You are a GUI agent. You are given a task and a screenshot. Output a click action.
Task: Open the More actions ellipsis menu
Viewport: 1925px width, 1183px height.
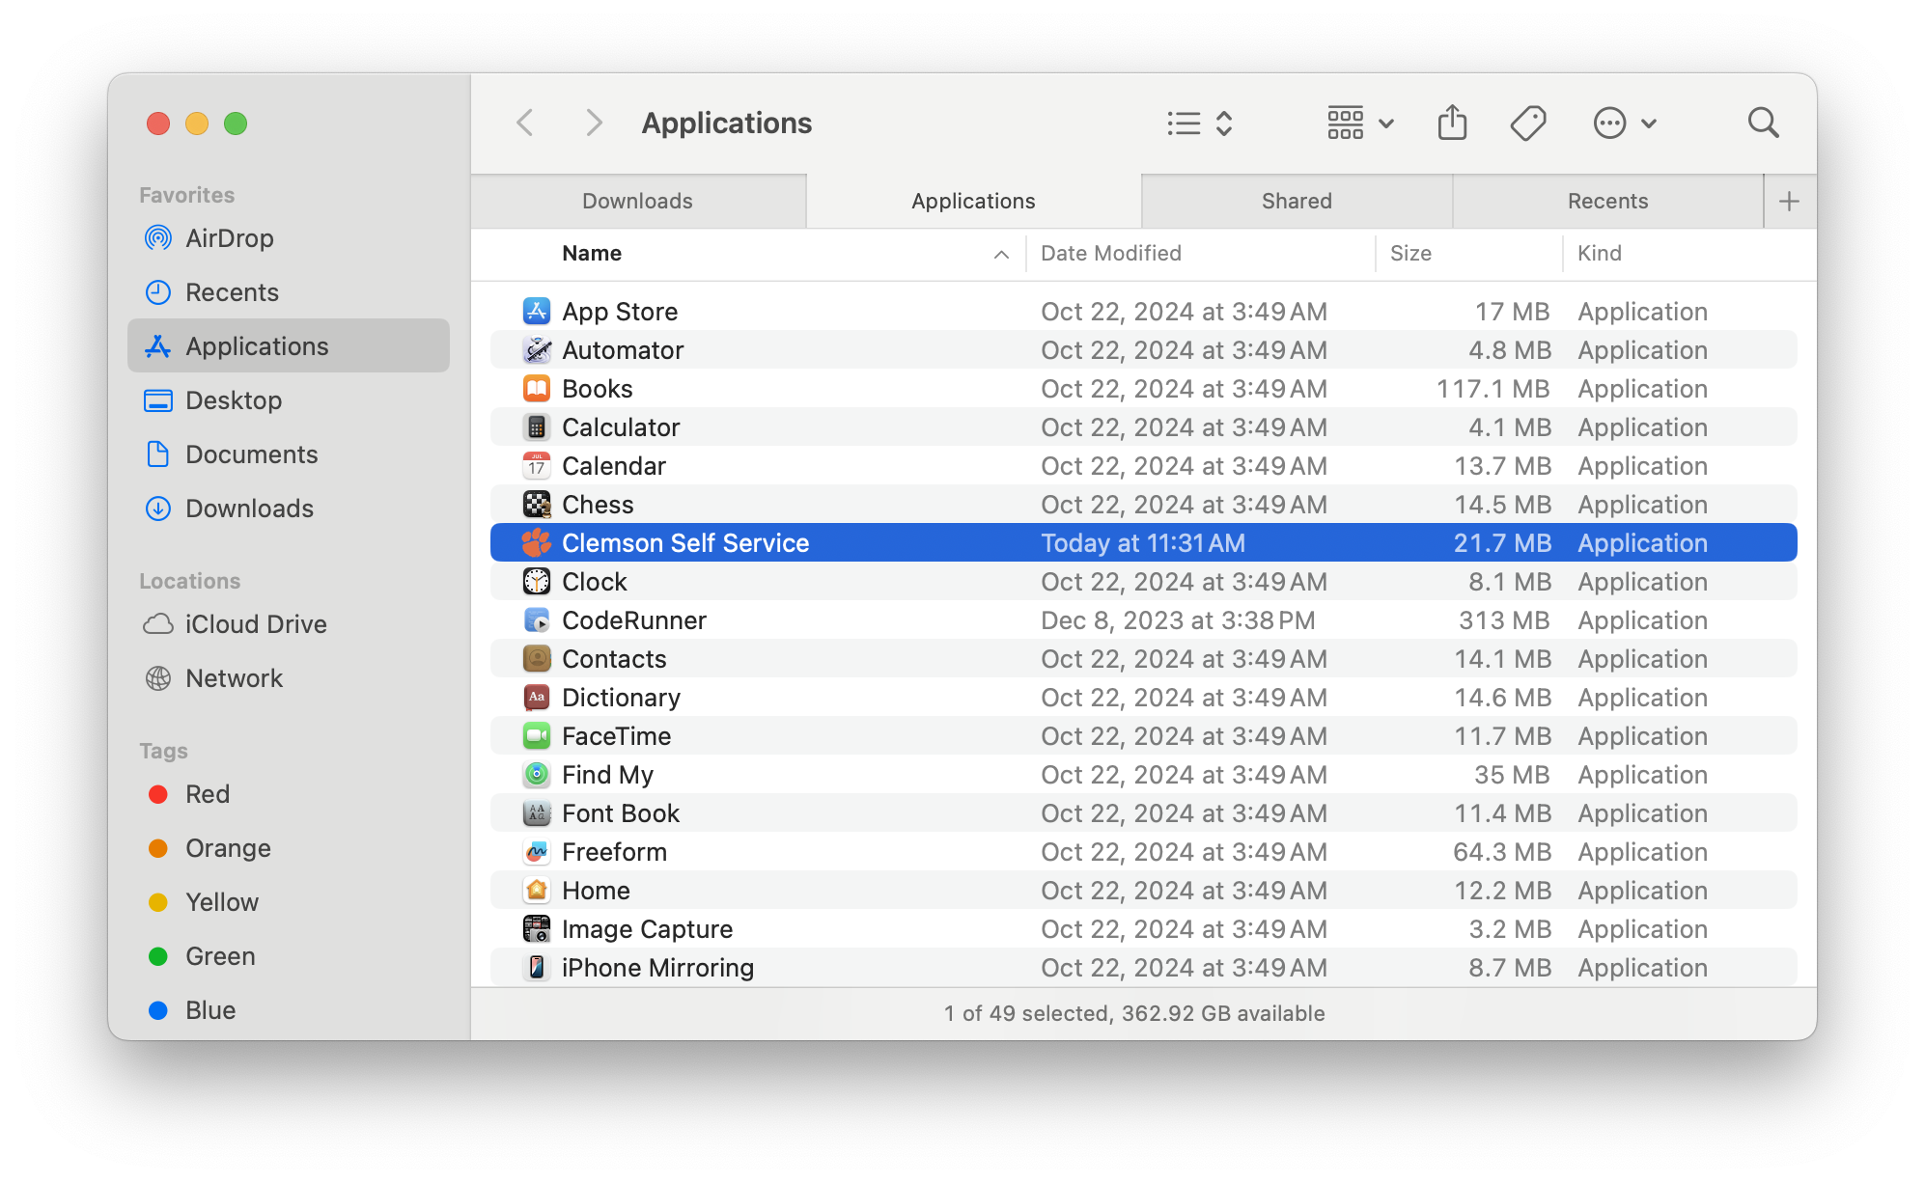coord(1625,123)
